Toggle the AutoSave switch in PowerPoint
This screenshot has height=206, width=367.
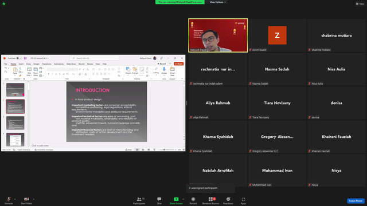click(x=19, y=58)
